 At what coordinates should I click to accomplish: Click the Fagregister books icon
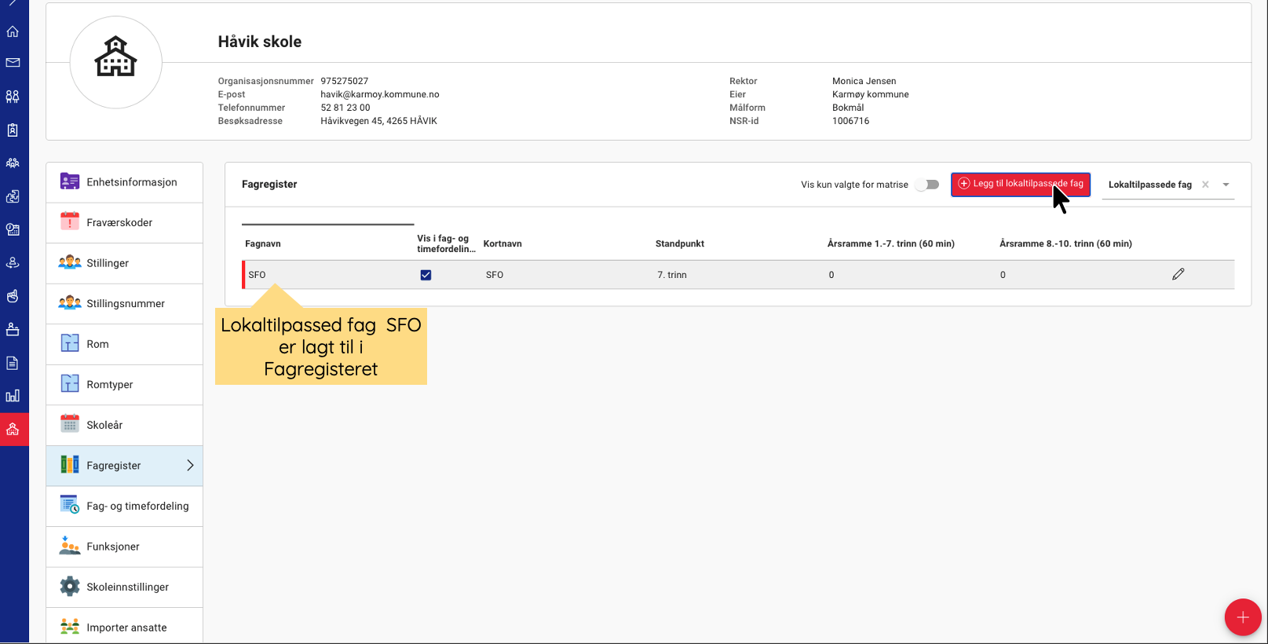point(70,465)
